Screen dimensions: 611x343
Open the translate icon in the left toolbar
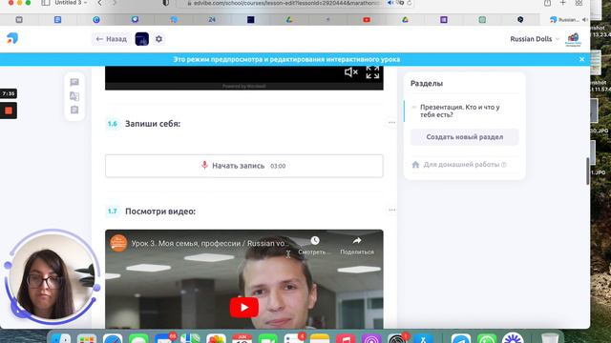(x=74, y=96)
